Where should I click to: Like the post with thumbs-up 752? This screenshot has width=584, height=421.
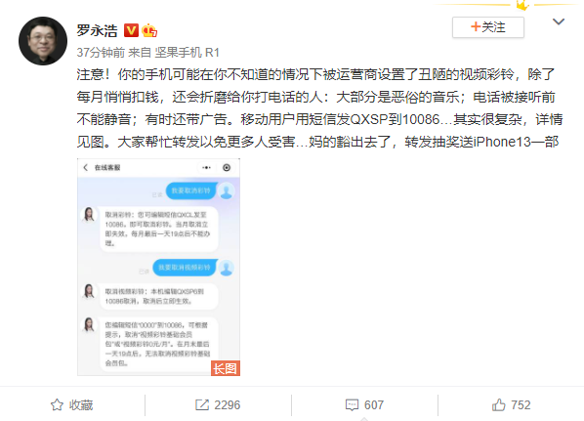pyautogui.click(x=499, y=405)
